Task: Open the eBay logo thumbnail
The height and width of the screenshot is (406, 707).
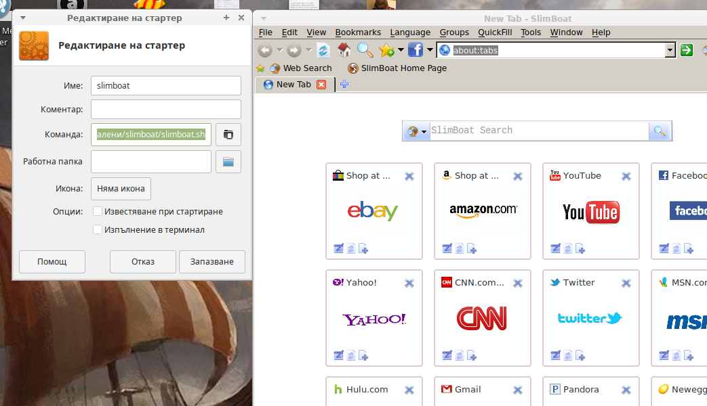Action: pyautogui.click(x=373, y=210)
